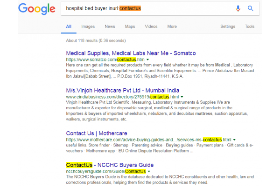Expand the More search options menu
The image size is (280, 186).
tap(172, 27)
